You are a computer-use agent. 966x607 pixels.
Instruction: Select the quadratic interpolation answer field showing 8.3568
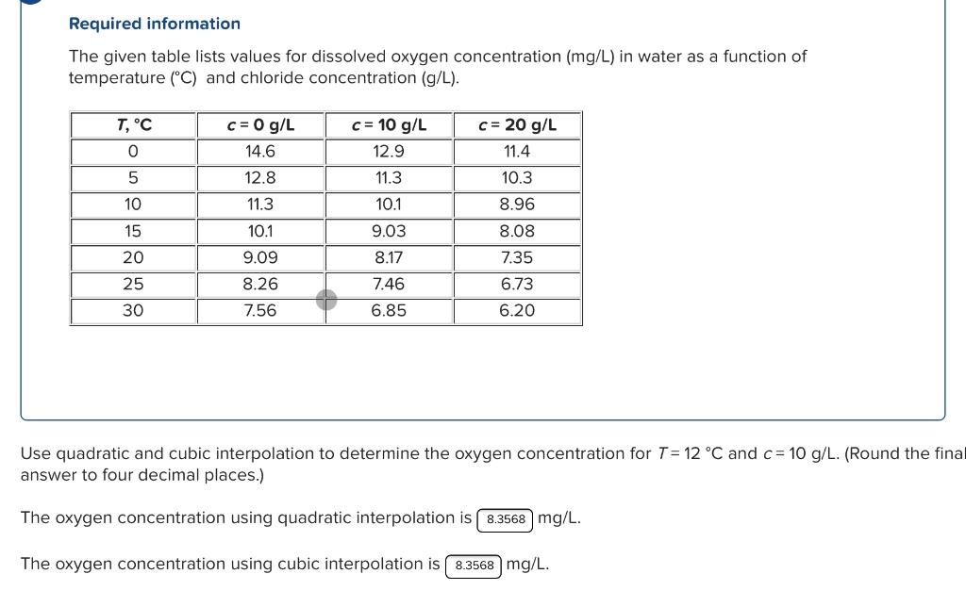506,518
